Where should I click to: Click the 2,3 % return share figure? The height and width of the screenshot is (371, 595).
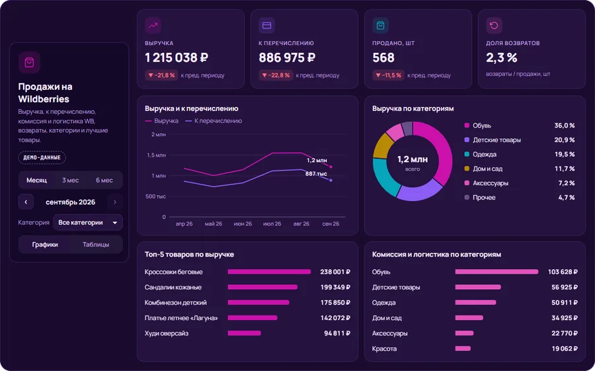pyautogui.click(x=502, y=58)
